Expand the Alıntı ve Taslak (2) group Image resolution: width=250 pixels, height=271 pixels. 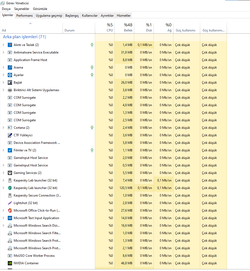pos(3,45)
